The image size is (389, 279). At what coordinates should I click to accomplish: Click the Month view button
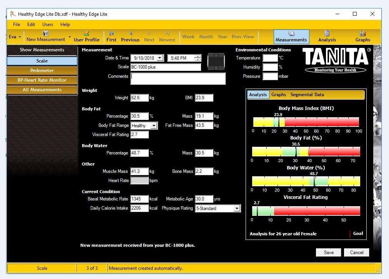(206, 37)
